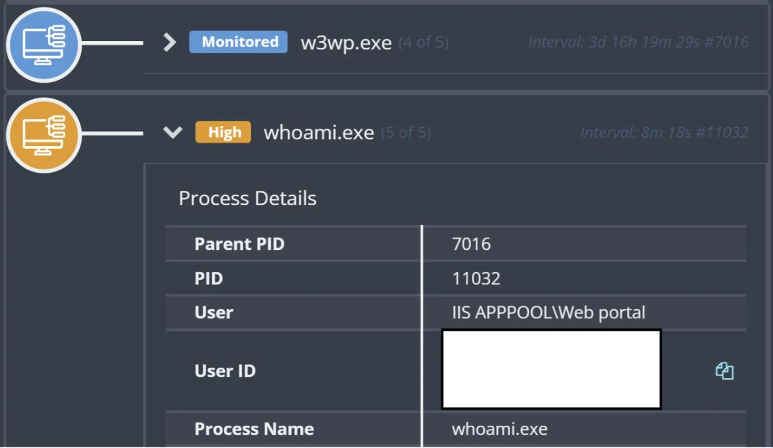773x448 pixels.
Task: Click the process tree icon beside w3wp.exe
Action: pos(44,45)
